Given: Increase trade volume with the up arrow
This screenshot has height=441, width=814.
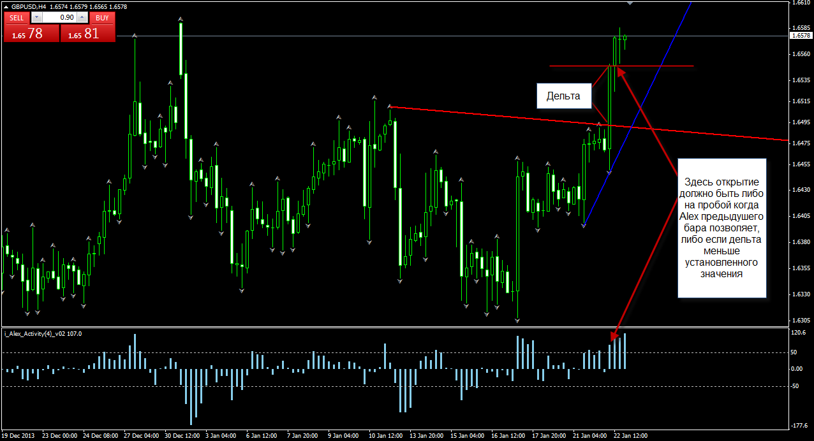Looking at the screenshot, I should [82, 18].
